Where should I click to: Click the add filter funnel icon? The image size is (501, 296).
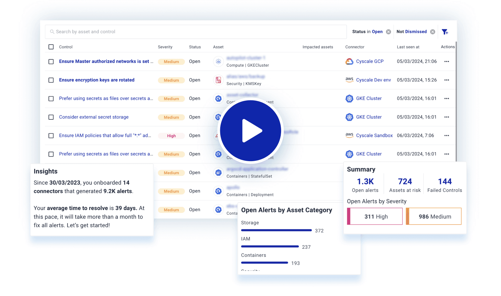(445, 32)
